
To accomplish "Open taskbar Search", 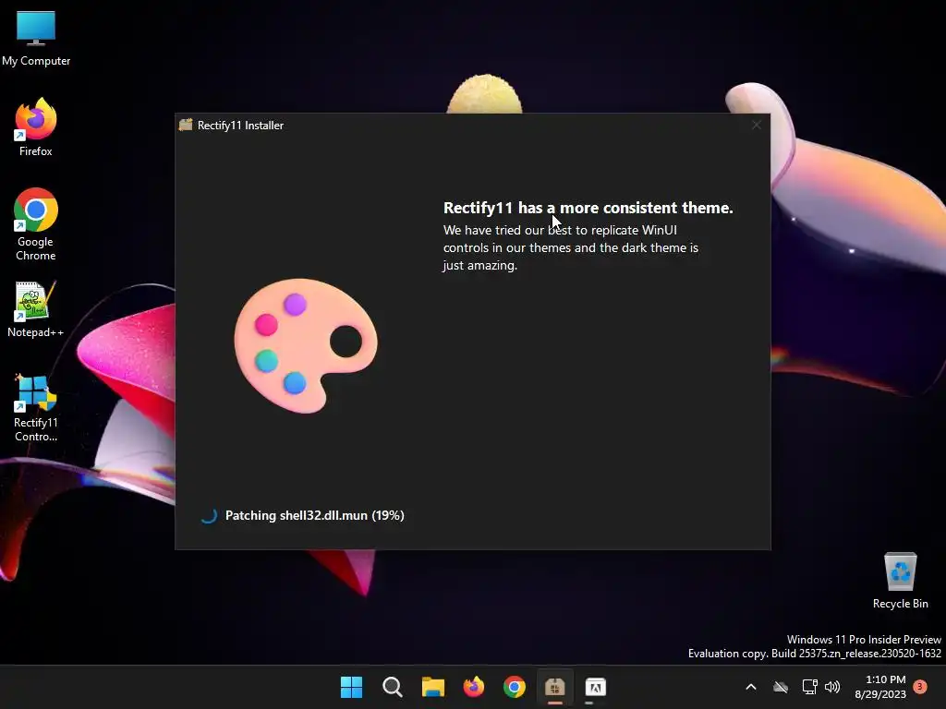I will 392,687.
